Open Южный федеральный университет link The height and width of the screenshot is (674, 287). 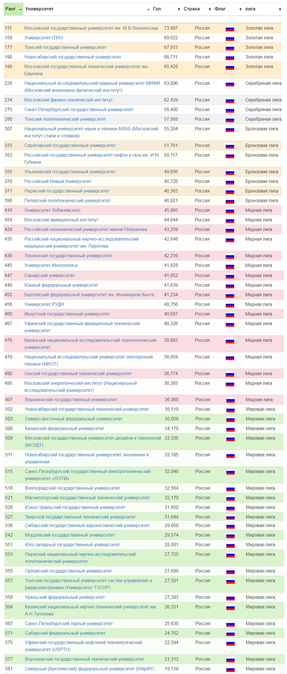pos(61,285)
